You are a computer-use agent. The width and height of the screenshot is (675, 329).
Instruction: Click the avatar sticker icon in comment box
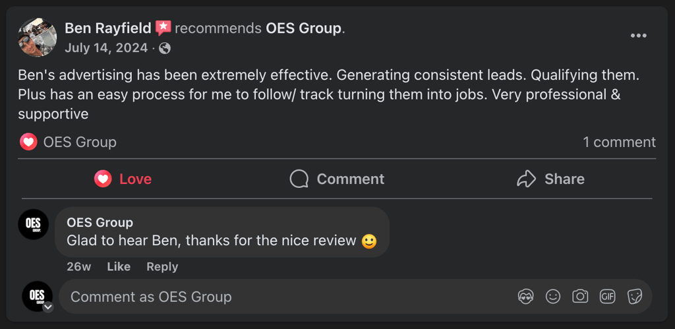coord(525,297)
